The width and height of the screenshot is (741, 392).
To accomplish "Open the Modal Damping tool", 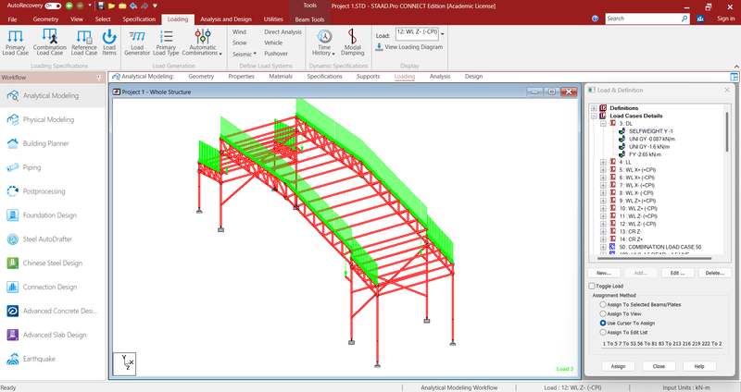I will pyautogui.click(x=353, y=42).
